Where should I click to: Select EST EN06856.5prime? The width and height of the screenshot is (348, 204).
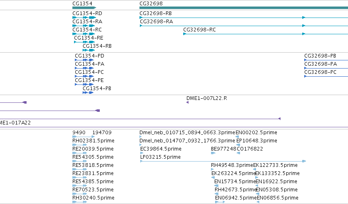tap(278, 198)
